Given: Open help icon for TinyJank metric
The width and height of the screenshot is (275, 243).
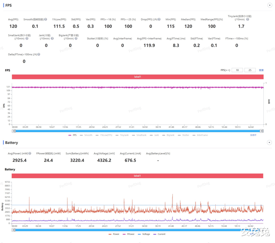Looking at the screenshot, I should click(247, 19).
